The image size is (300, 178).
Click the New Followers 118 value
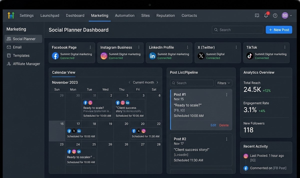click(x=248, y=130)
